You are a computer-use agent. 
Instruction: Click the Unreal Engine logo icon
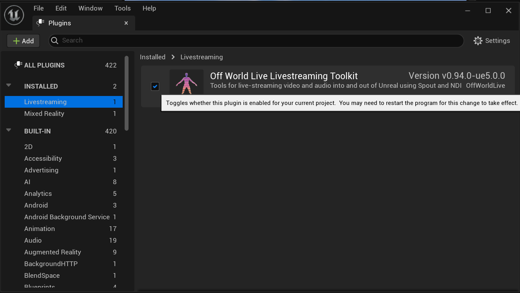tap(14, 16)
